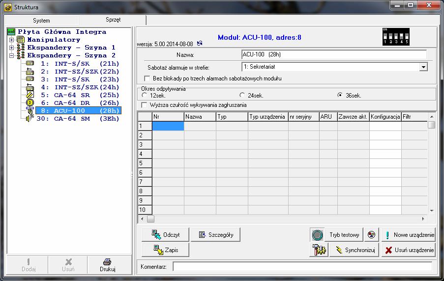This screenshot has width=444, height=281.
Task: Select 24sek. polling period
Action: pos(242,95)
